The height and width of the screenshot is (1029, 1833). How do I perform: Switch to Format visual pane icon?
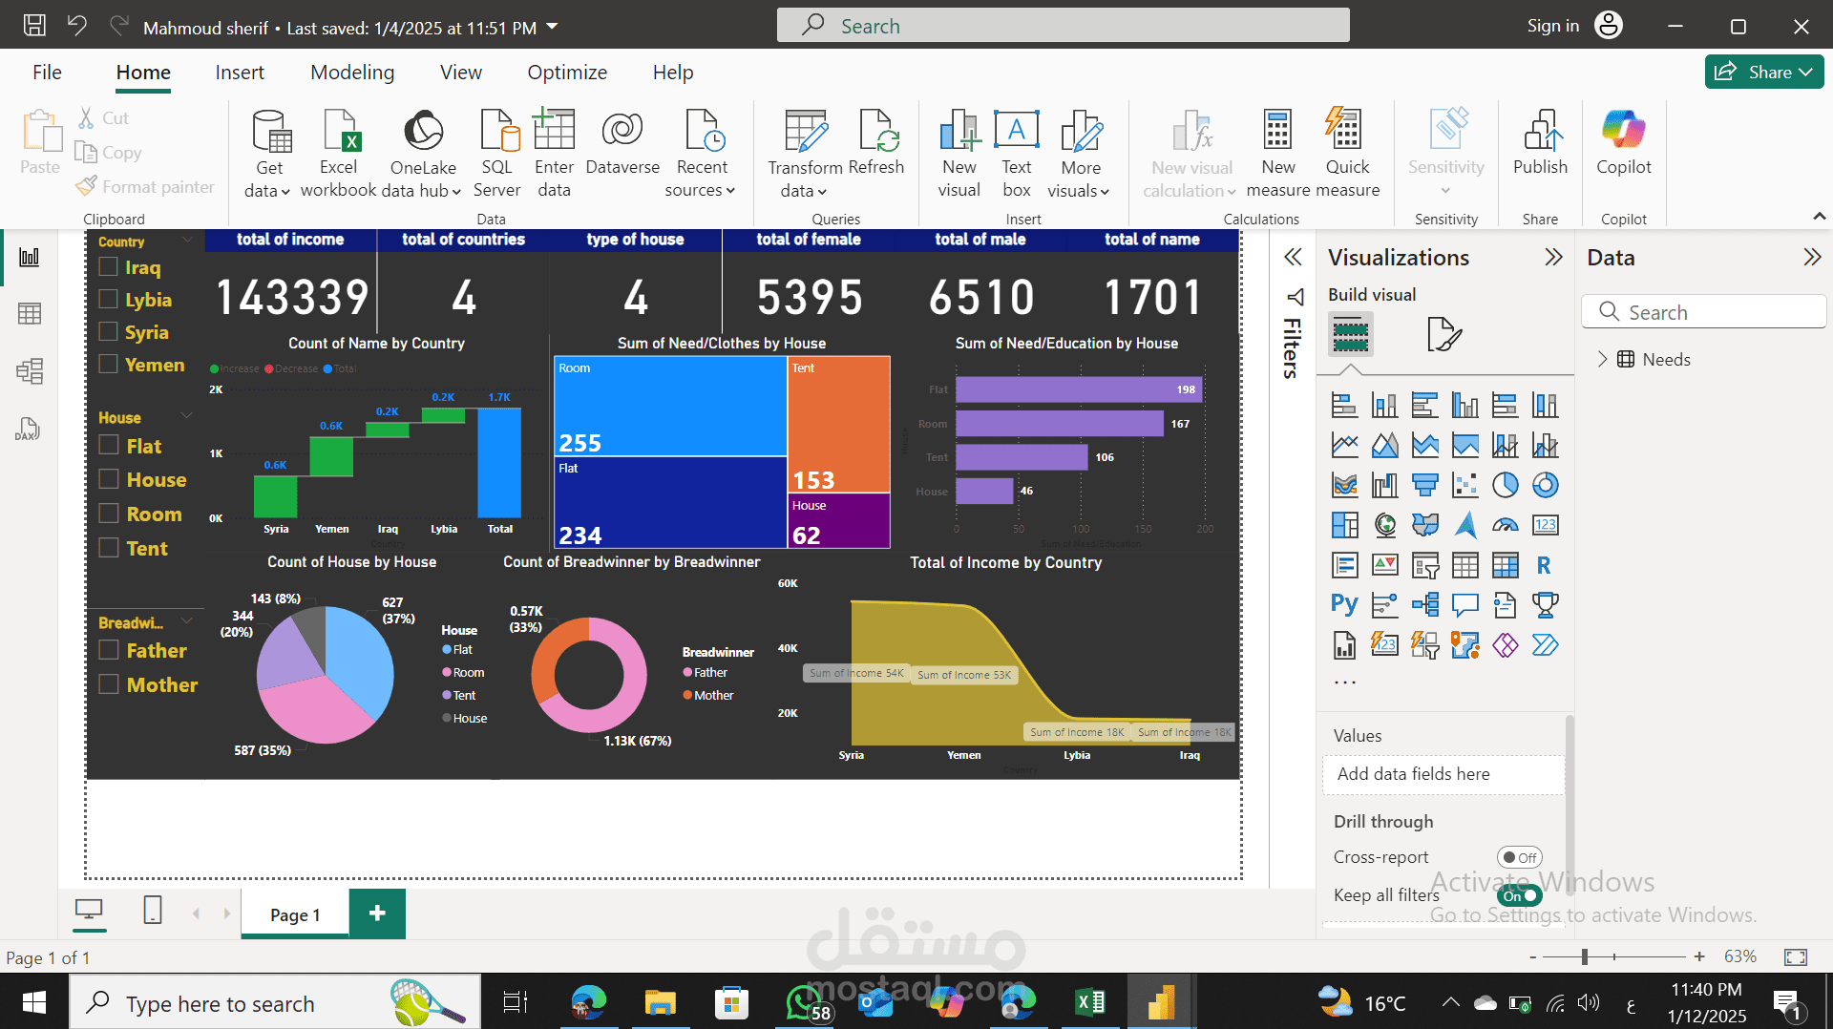click(x=1443, y=334)
